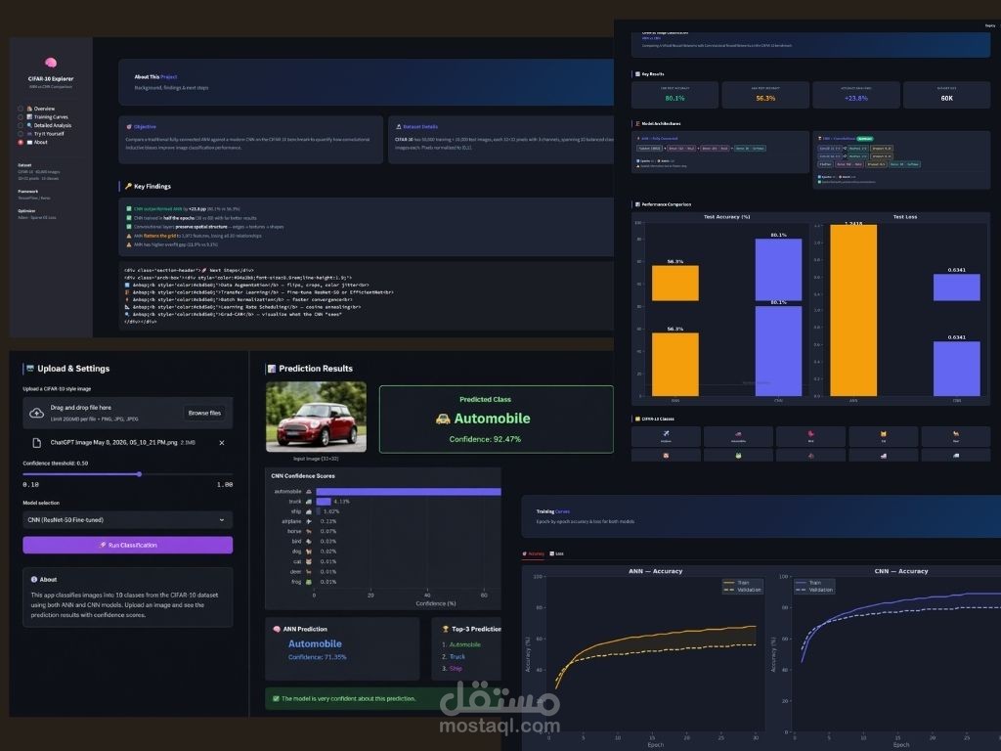Image resolution: width=1001 pixels, height=751 pixels.
Task: Click the selected About radio button in sidebar
Action: tap(21, 142)
